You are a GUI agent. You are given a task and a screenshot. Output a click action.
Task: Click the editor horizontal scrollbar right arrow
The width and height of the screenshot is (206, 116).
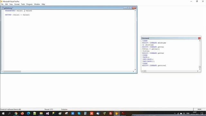point(133,72)
